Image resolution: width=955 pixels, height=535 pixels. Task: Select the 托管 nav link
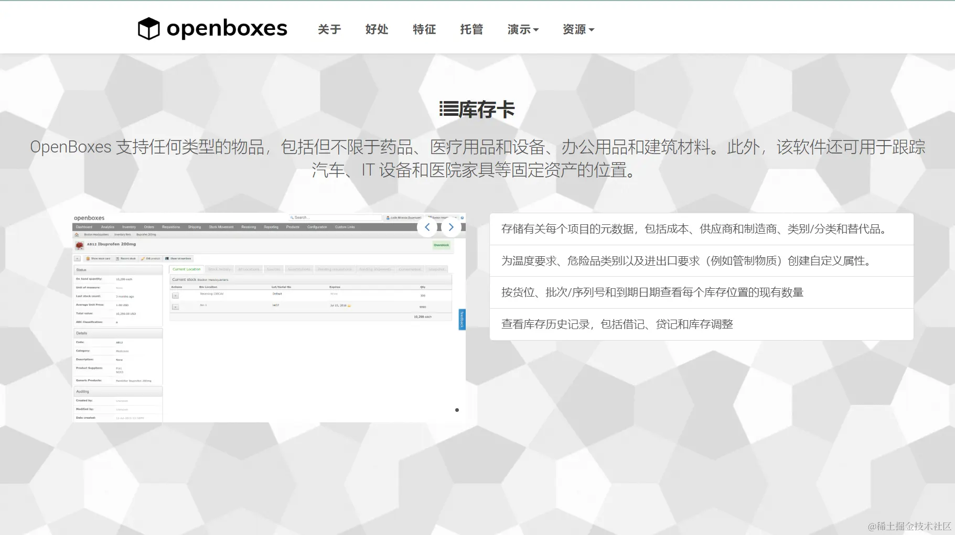471,29
